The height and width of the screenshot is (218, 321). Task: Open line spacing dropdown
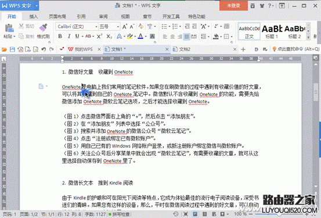(x=208, y=37)
